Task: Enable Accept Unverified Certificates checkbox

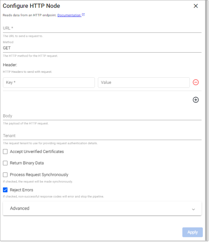Action: [5, 152]
